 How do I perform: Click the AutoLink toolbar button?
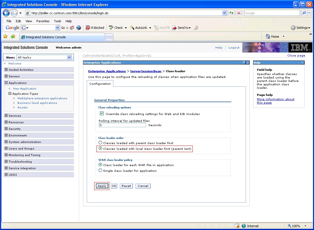[140, 28]
